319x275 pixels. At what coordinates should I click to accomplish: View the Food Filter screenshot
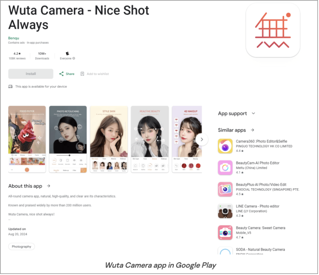pyautogui.click(x=27, y=139)
